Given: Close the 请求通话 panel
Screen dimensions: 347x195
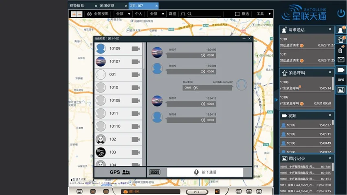Looking at the screenshot, I should [x=330, y=29].
